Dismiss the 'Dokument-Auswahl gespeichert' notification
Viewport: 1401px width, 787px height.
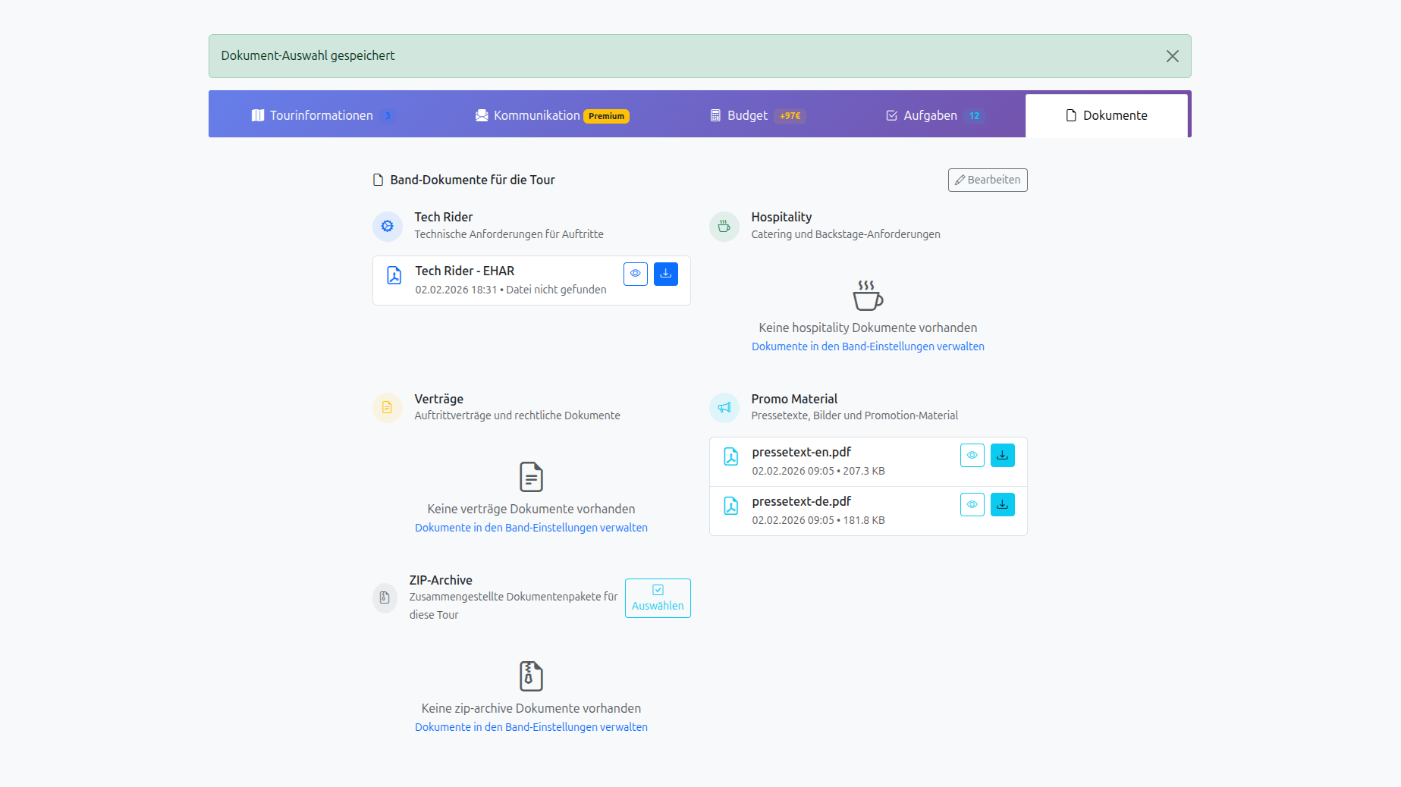pos(1172,56)
